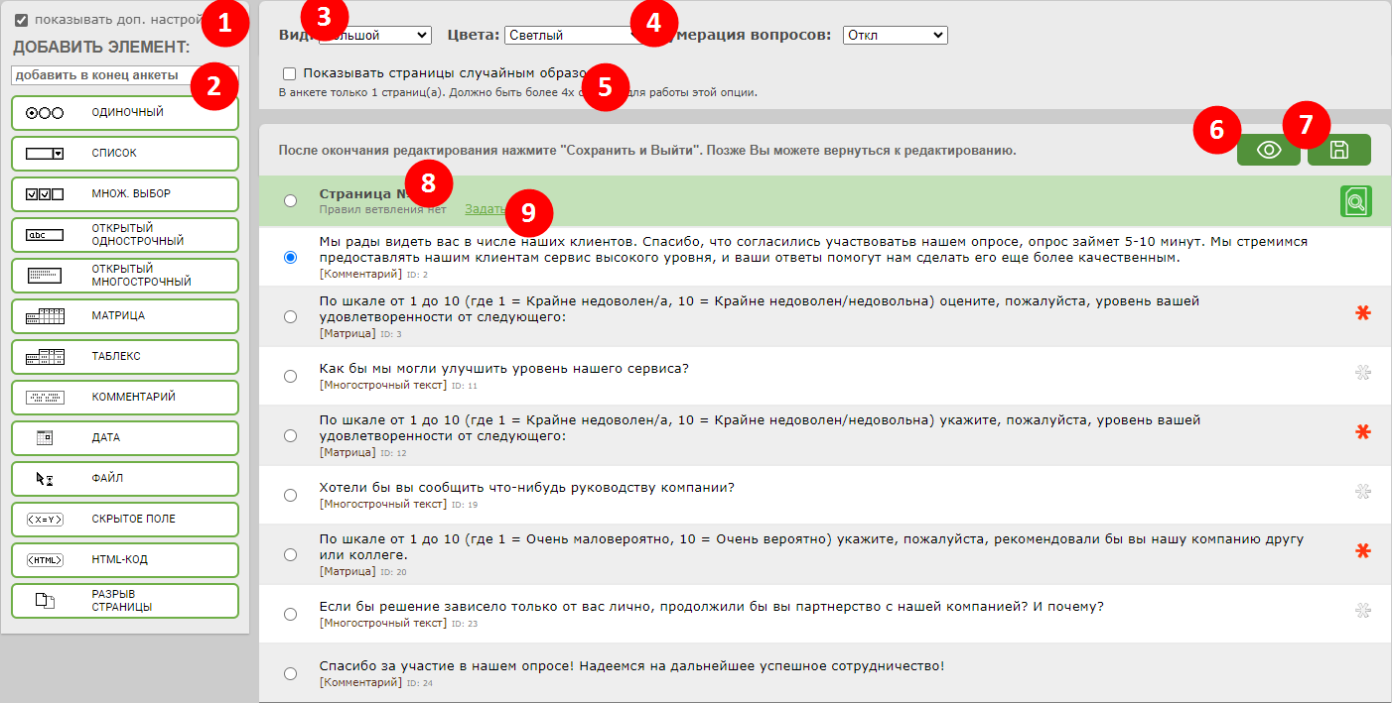The height and width of the screenshot is (703, 1392).
Task: Open page search icon on green bar
Action: (x=1355, y=201)
